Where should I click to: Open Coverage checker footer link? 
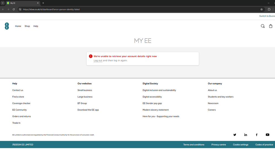21,103
